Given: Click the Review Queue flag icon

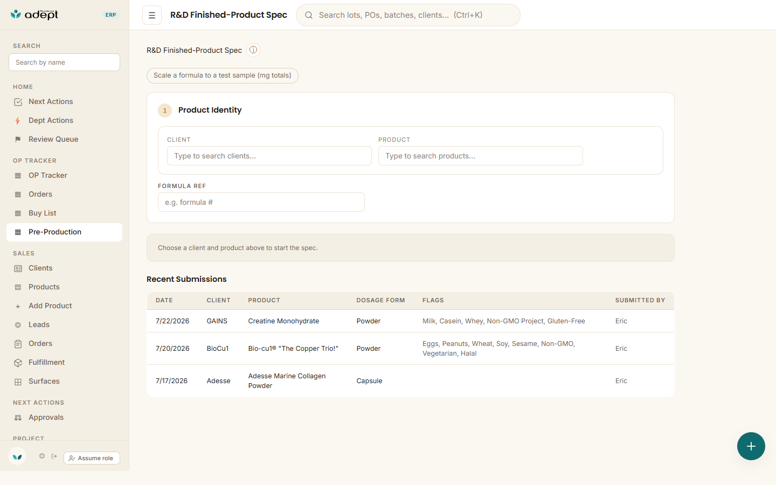Looking at the screenshot, I should pos(18,140).
